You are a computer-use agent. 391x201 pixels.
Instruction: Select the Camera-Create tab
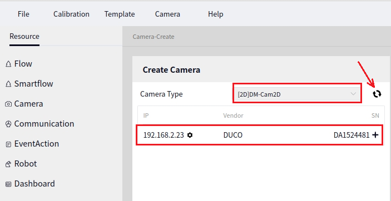[154, 37]
